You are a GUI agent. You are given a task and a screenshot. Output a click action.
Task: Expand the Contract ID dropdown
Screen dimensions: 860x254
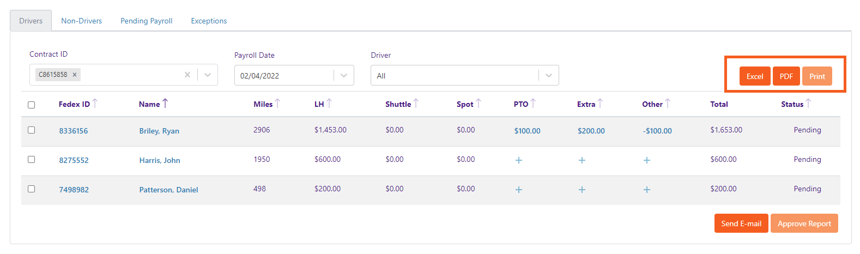tap(208, 75)
